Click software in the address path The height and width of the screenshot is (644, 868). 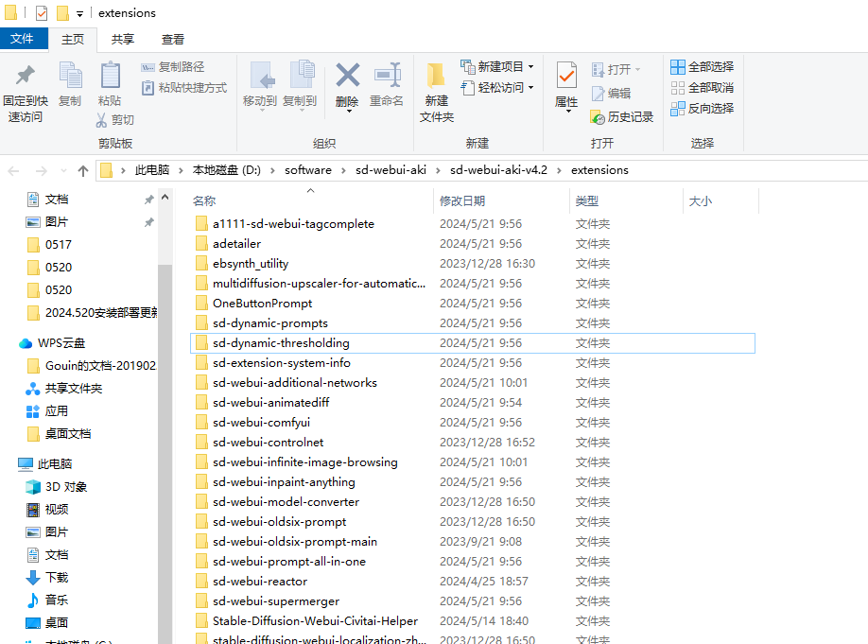click(308, 170)
